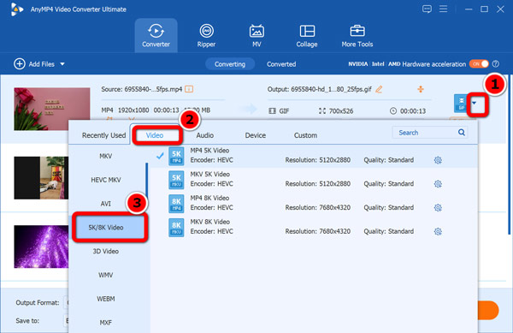
Task: Open source file info icon
Action: [x=189, y=89]
